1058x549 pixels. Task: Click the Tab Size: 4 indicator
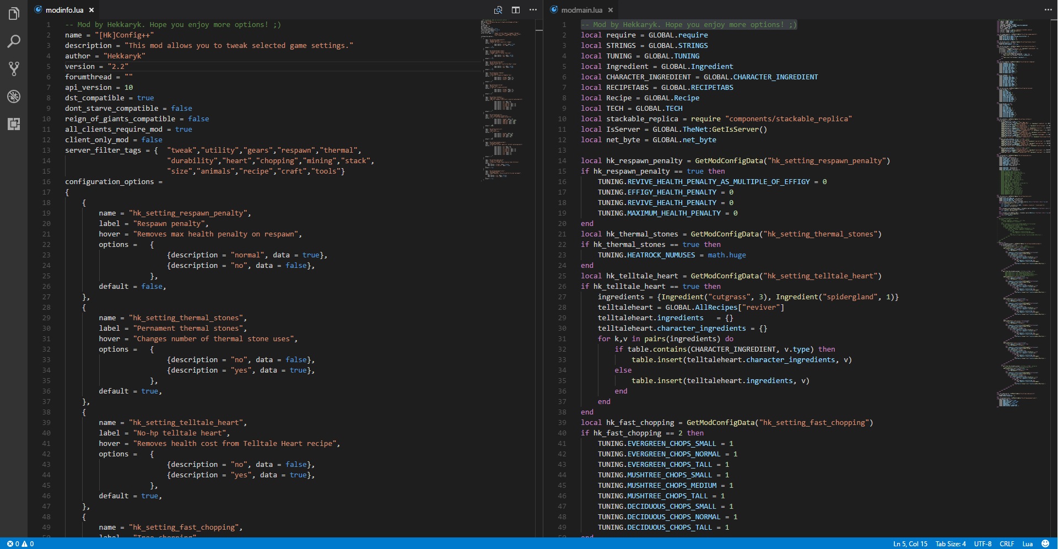point(951,543)
